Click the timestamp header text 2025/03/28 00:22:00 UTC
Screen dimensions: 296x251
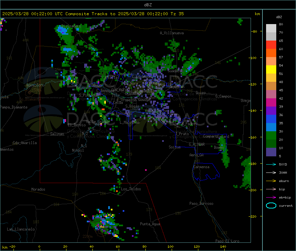coord(33,14)
